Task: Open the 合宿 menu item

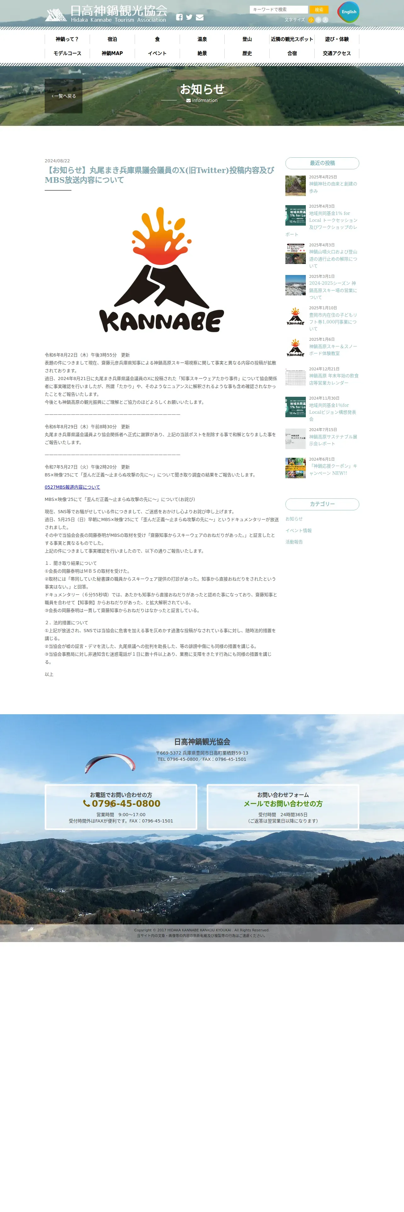Action: [x=292, y=53]
